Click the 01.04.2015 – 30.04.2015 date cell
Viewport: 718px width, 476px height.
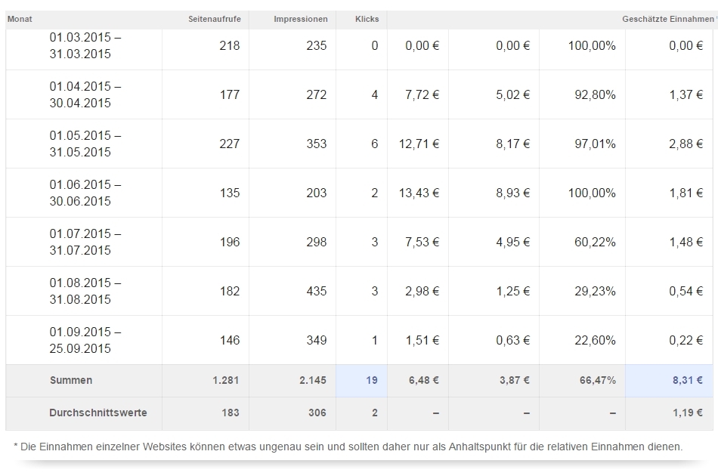(x=85, y=94)
